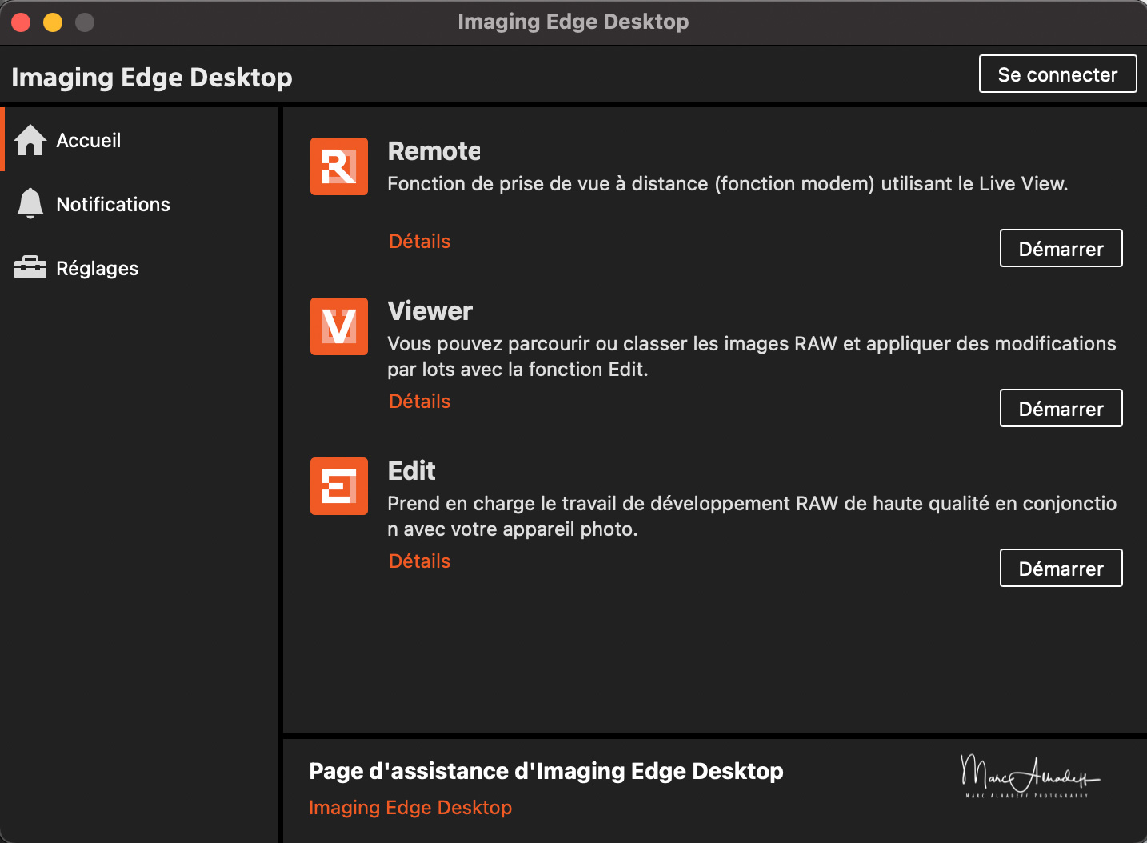The image size is (1147, 843).
Task: Open Détails for Remote
Action: (x=419, y=241)
